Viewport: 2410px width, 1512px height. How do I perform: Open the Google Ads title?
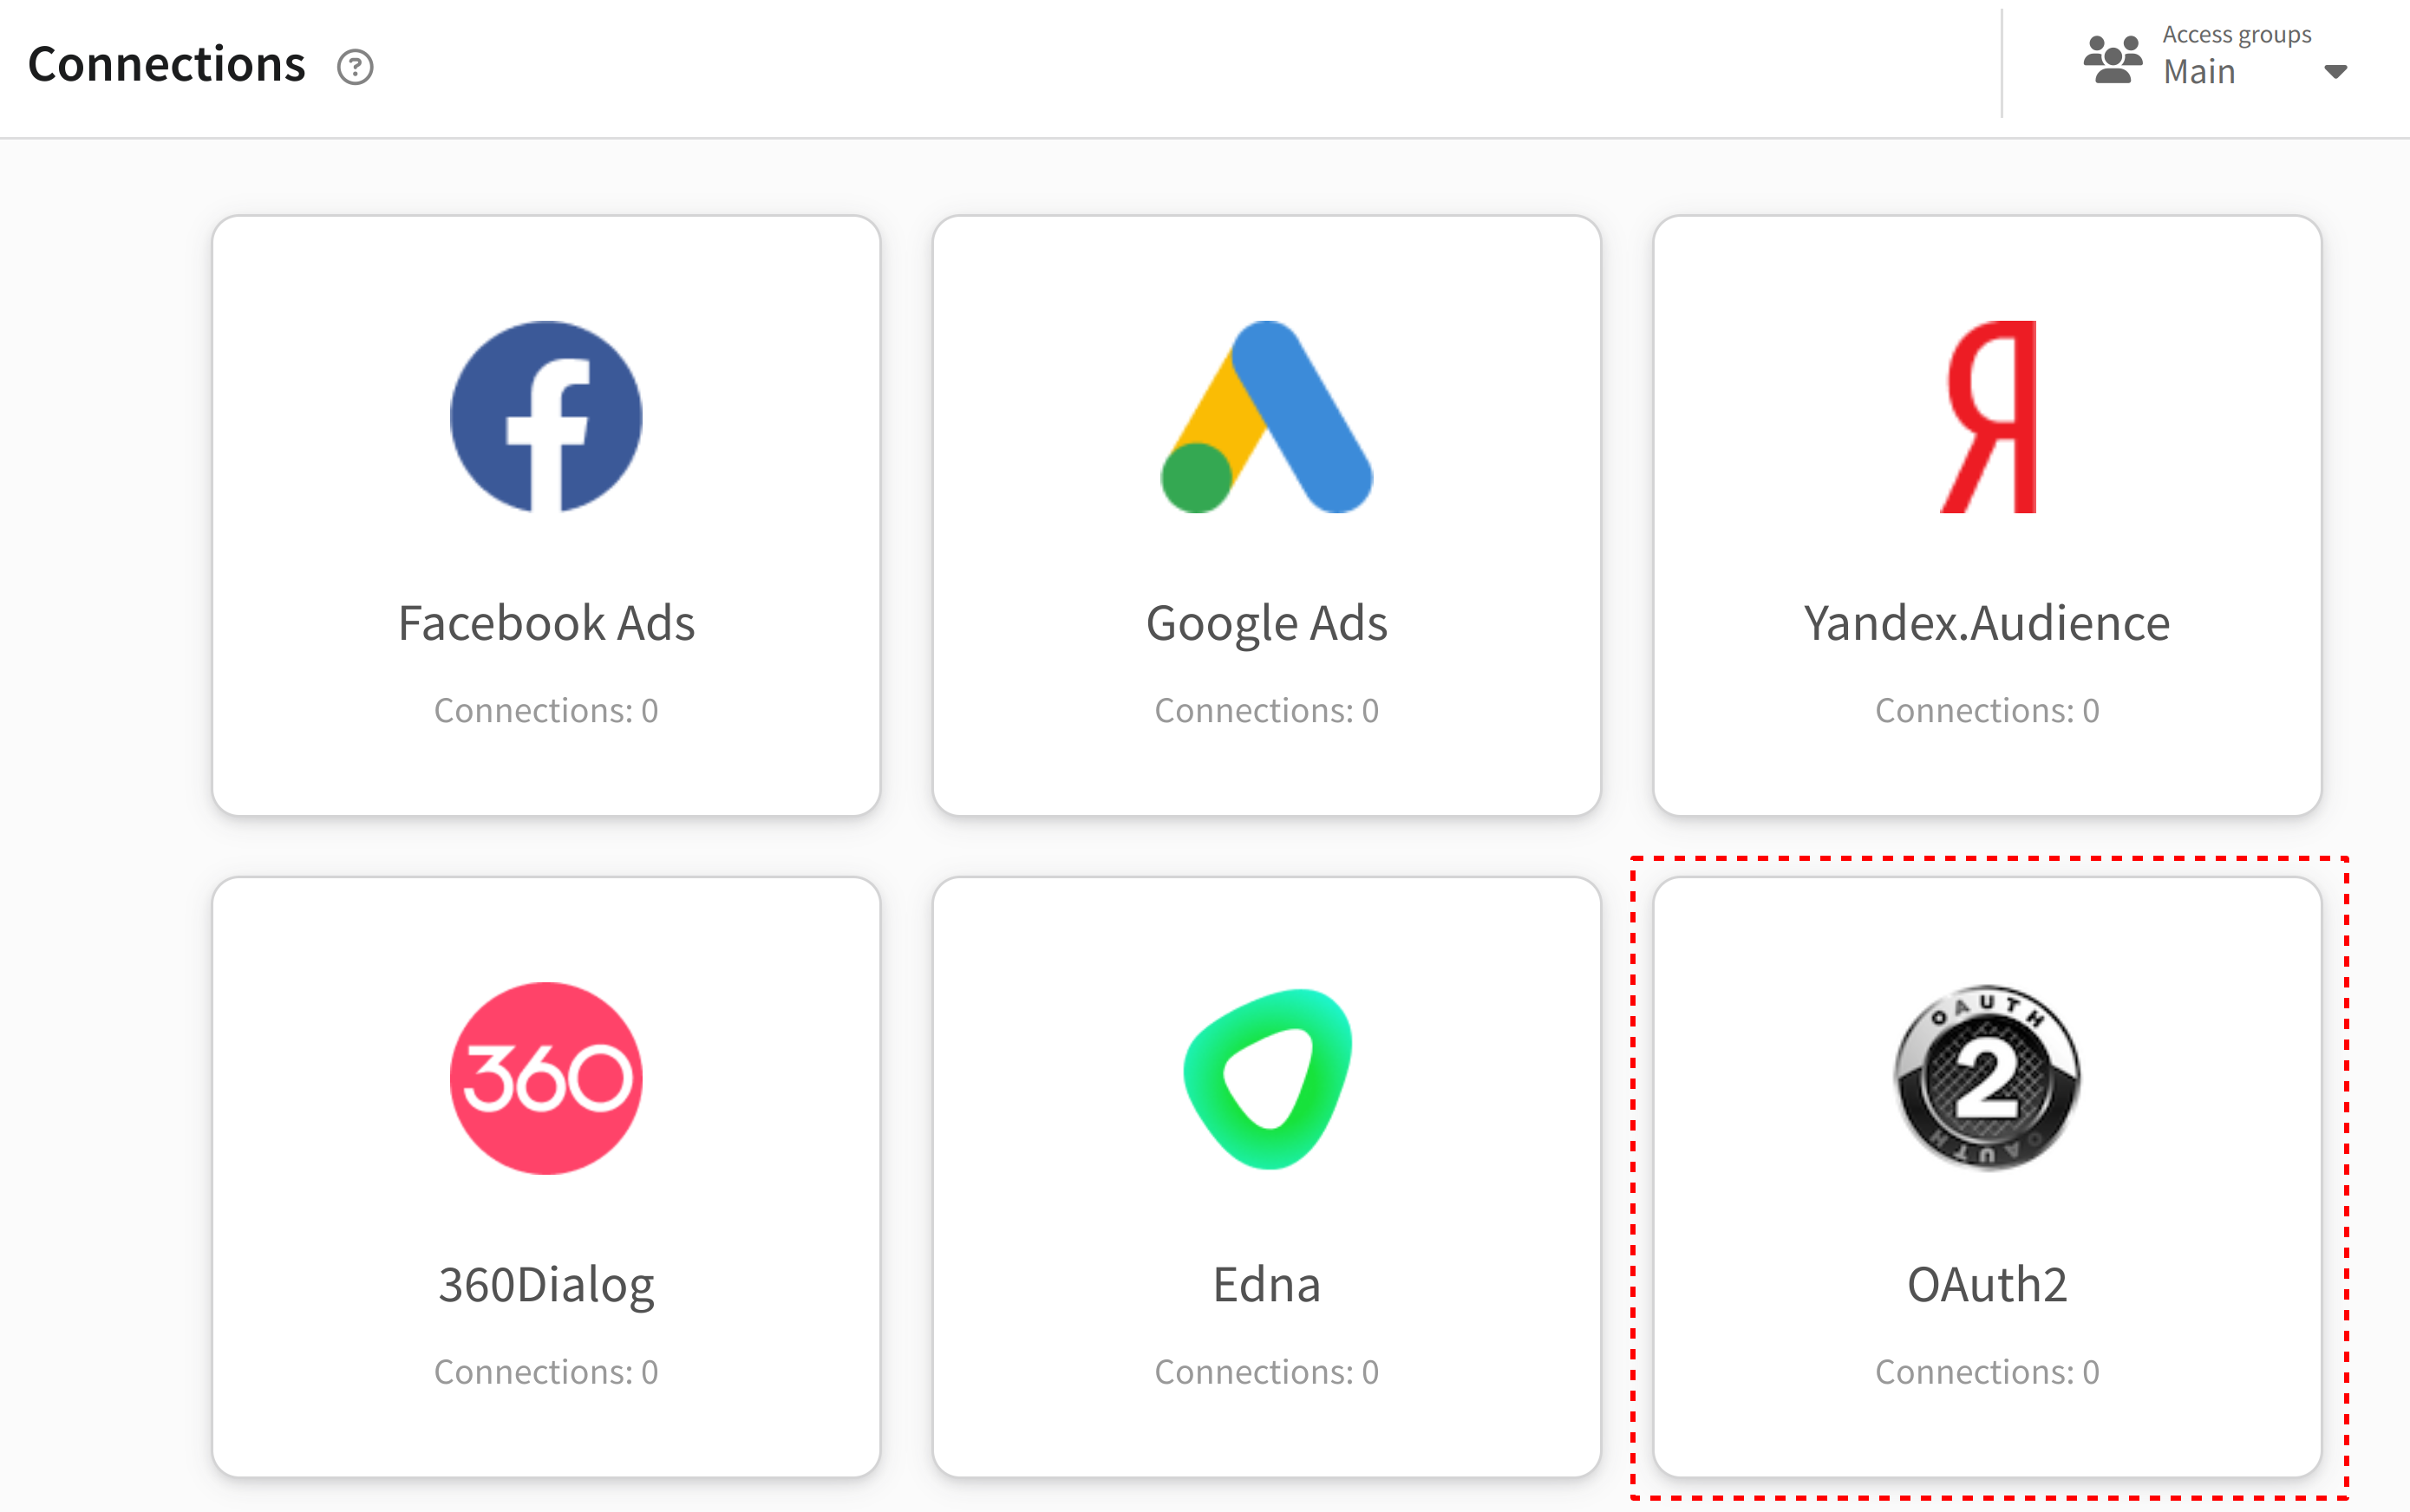click(1267, 624)
